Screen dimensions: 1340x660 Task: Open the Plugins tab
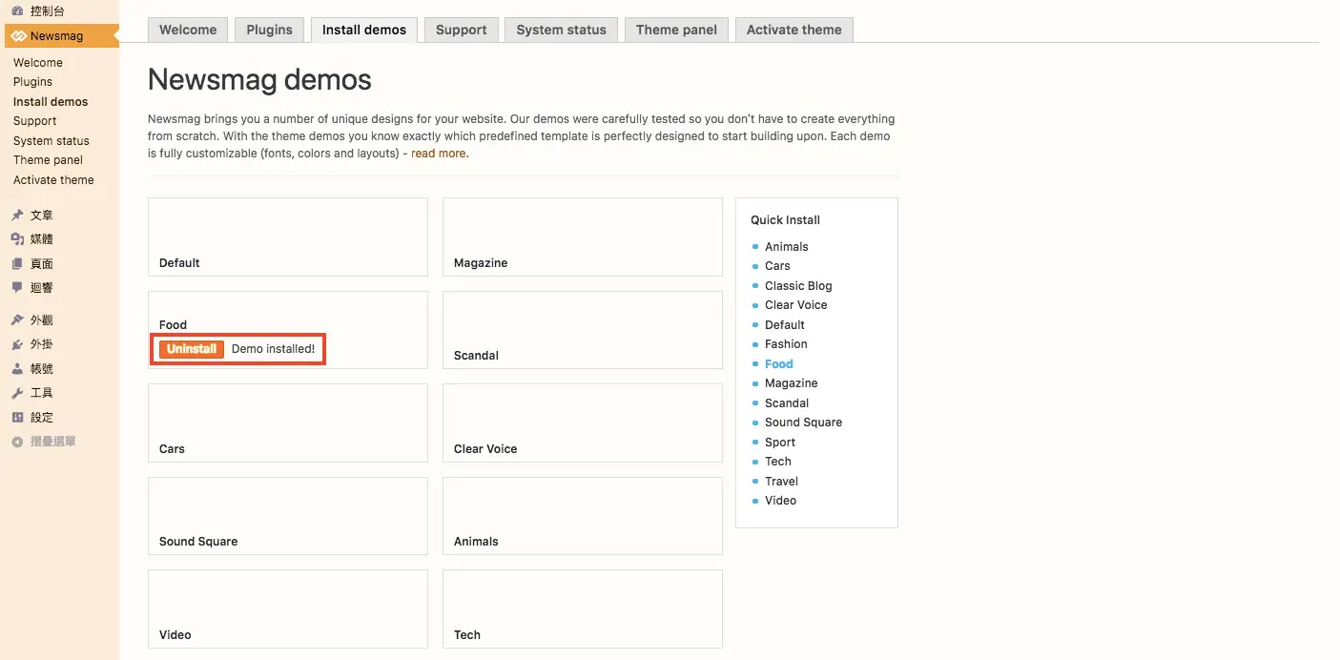[x=270, y=30]
